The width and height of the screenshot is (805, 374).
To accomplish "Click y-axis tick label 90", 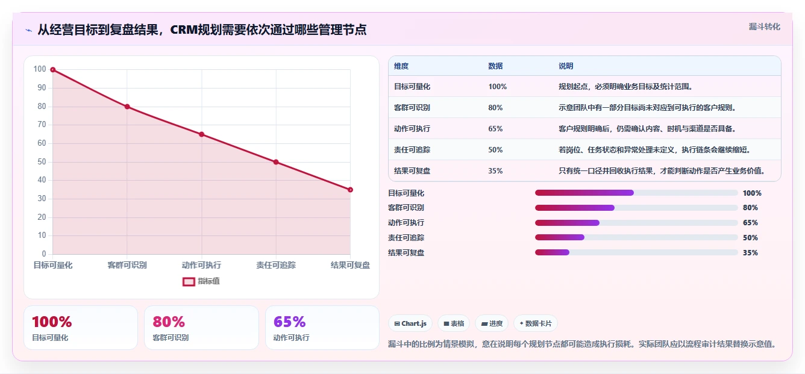I will pos(42,88).
